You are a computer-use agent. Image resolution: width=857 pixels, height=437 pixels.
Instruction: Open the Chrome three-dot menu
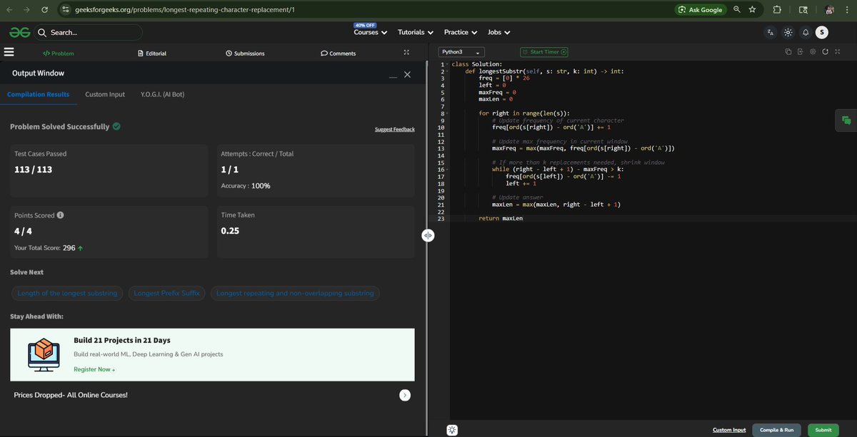point(848,10)
